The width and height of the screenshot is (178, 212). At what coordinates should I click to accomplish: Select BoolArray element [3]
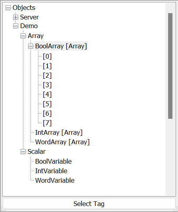[x=47, y=85]
